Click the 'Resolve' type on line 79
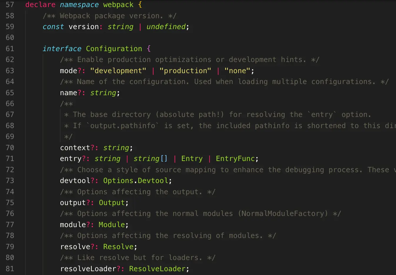Screen dimensions: 396x275 118,247
